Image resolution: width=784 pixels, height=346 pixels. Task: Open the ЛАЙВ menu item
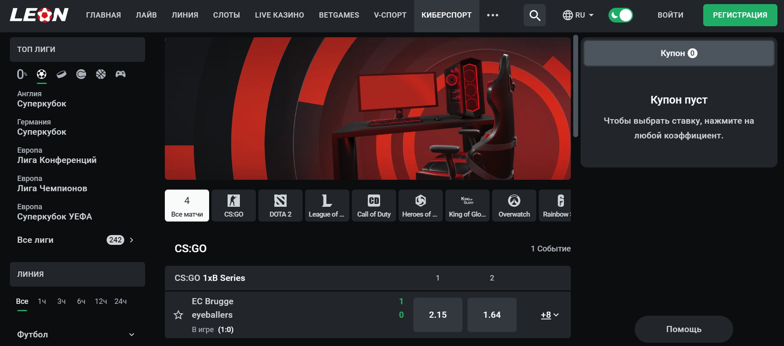146,15
